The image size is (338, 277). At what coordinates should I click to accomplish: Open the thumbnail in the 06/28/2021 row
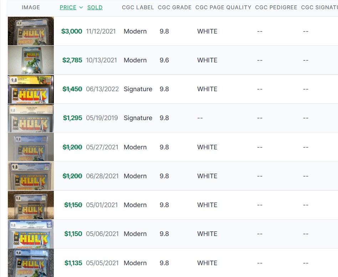tap(31, 176)
